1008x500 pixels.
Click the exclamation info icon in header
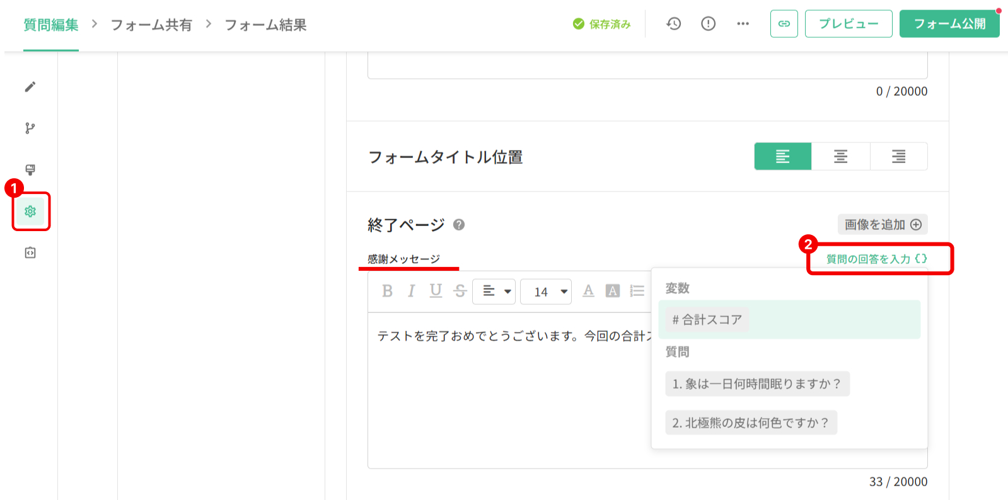tap(709, 24)
